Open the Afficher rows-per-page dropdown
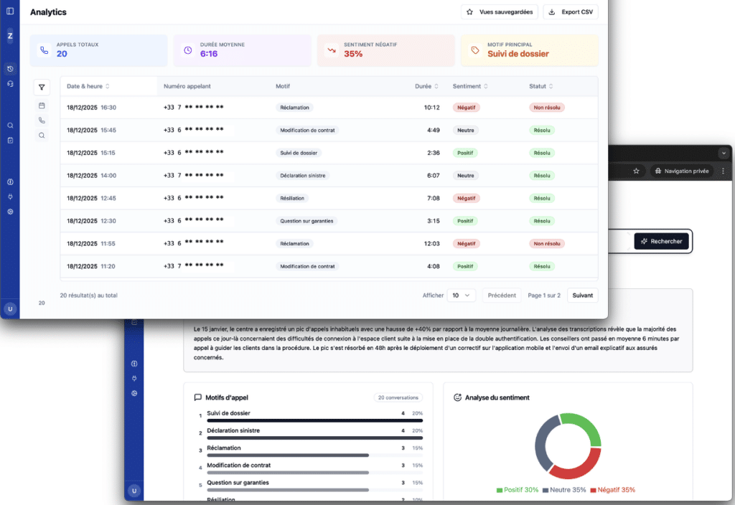Screen dimensions: 735x505 [x=461, y=295]
